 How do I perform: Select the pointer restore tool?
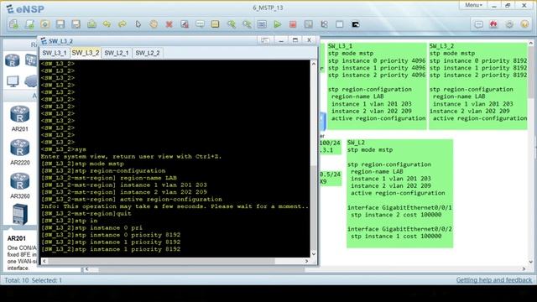click(138, 24)
